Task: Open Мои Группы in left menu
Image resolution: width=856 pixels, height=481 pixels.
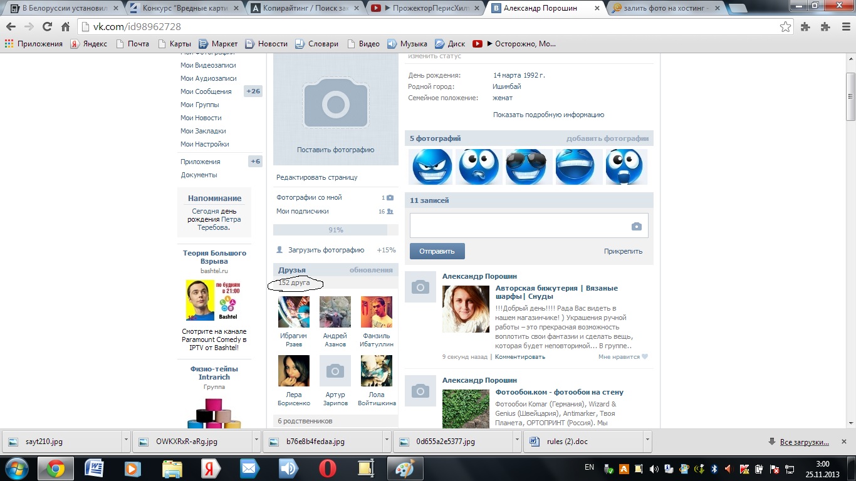Action: click(199, 105)
